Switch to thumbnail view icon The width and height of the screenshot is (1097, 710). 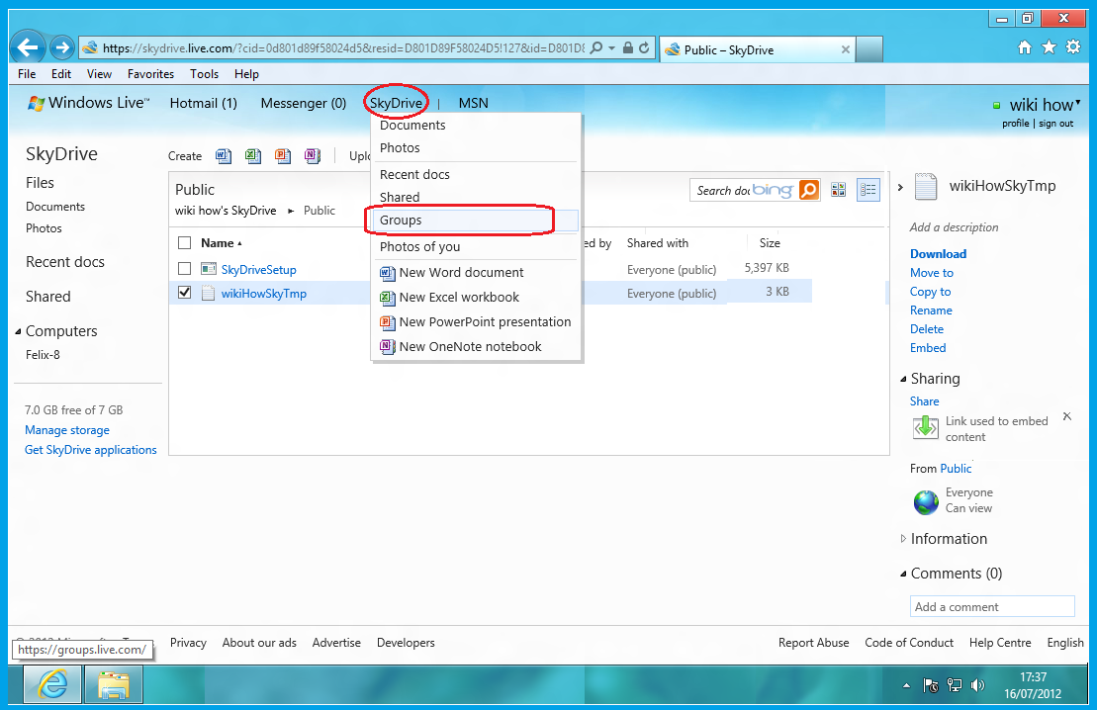click(838, 190)
